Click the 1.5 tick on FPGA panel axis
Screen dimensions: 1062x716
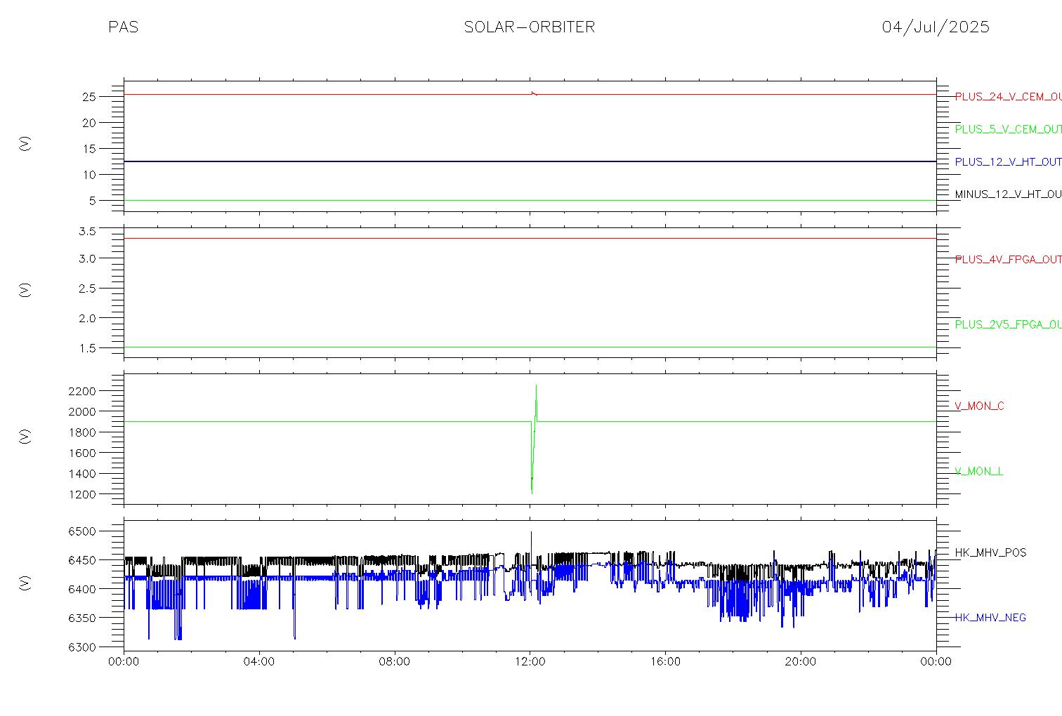tap(86, 348)
